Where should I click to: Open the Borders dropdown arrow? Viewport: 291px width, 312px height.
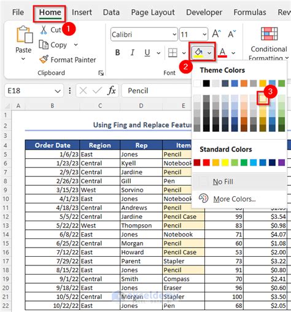click(184, 53)
